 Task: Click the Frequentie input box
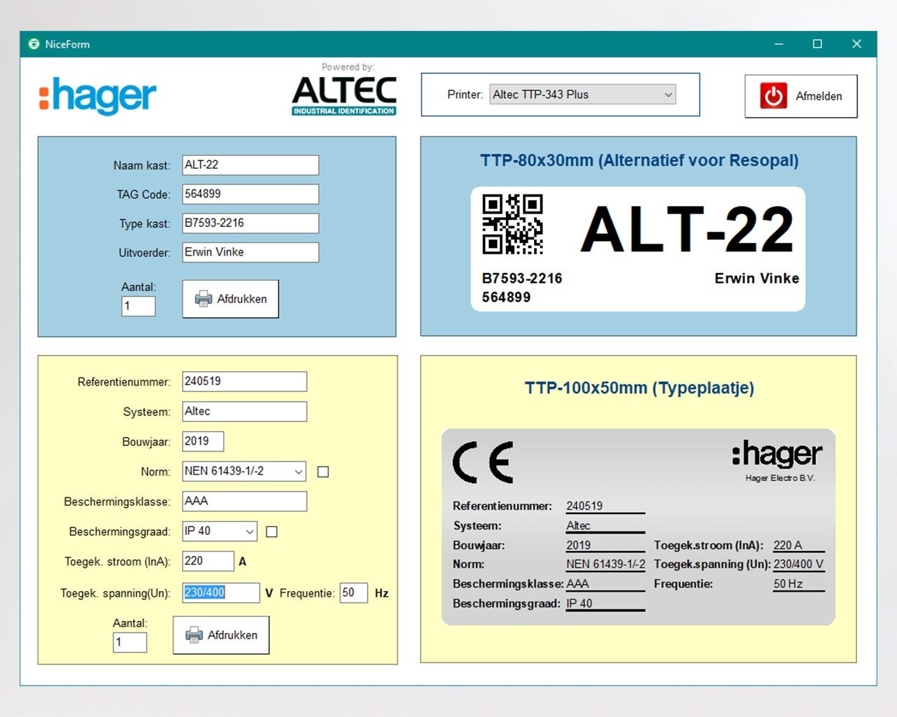pos(353,593)
